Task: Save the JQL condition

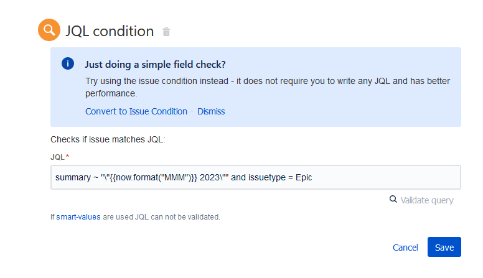Action: 444,248
